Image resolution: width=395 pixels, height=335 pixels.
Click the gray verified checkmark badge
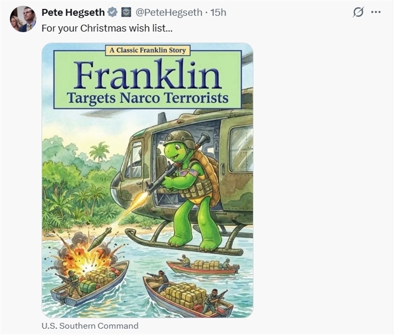(x=112, y=12)
